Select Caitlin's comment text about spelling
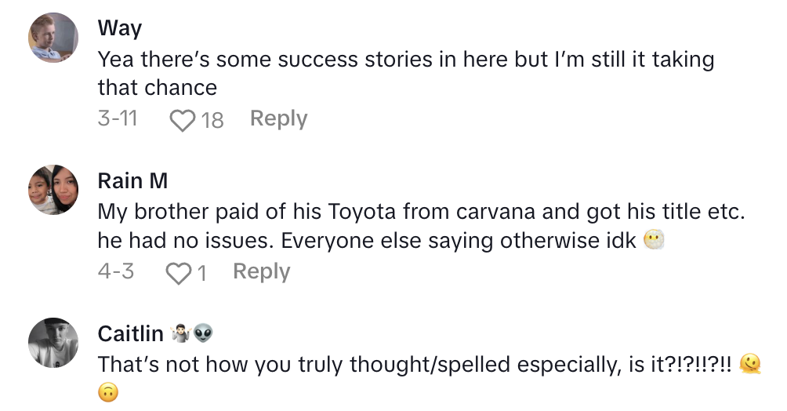The height and width of the screenshot is (411, 787). 414,365
